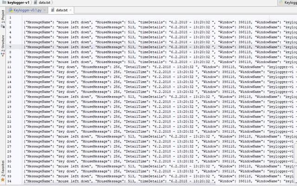Image resolution: width=297 pixels, height=186 pixels.
Task: Click "MouseMessage" key on line 27
Action: tap(95, 146)
